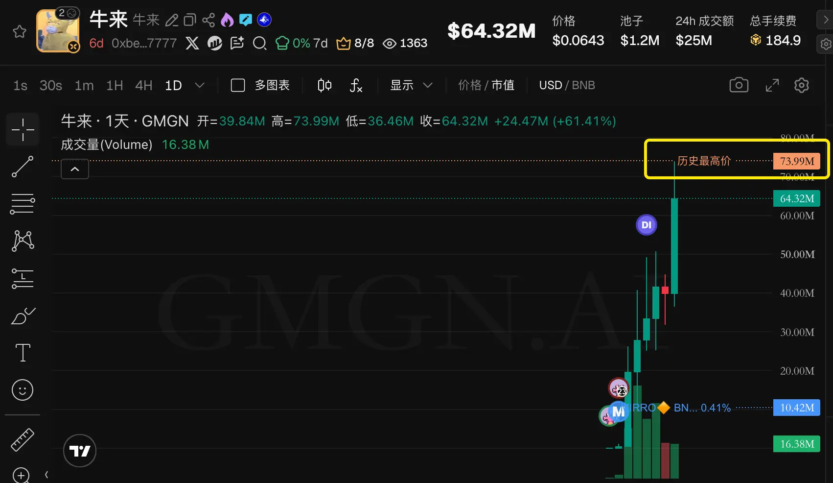Click the dark-blue round badge icon
The height and width of the screenshot is (483, 833).
click(x=264, y=20)
